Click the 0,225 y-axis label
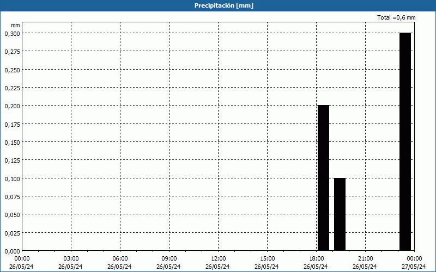 click(x=12, y=88)
